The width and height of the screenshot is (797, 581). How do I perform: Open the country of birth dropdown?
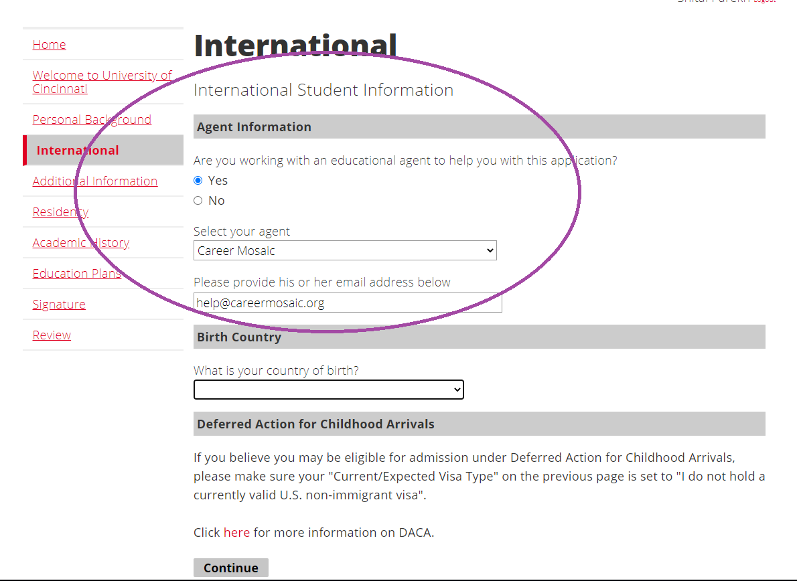coord(329,390)
